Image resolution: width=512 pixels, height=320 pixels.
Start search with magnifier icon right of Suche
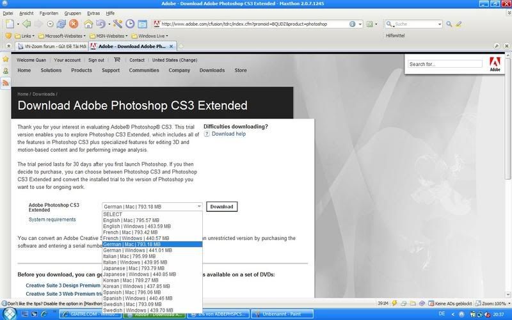449,24
